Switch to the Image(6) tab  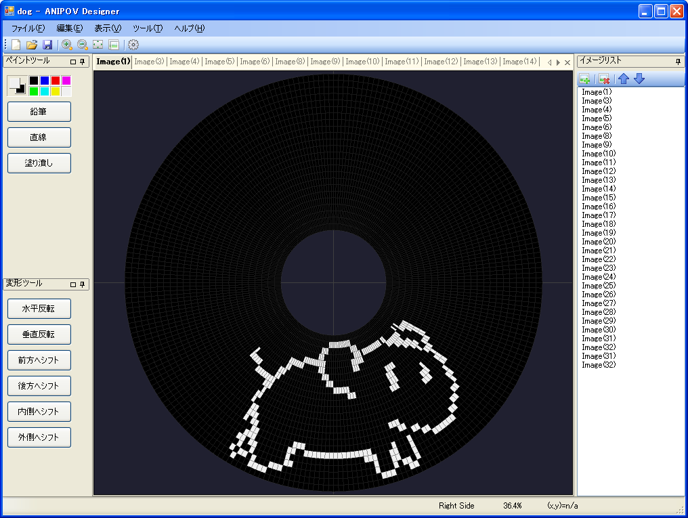pos(255,62)
